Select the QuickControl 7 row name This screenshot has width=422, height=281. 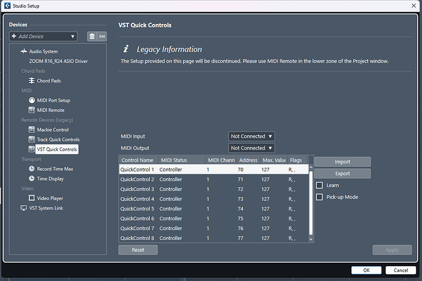[x=137, y=228]
